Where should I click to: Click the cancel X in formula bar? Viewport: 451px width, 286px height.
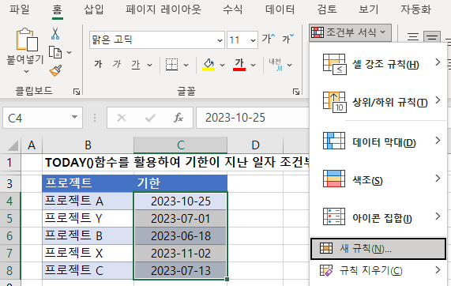click(x=122, y=118)
